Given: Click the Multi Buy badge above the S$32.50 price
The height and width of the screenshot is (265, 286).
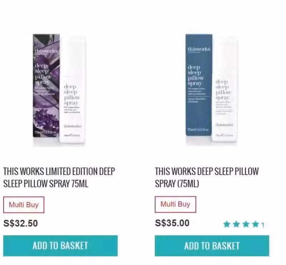Looking at the screenshot, I should pos(24,205).
